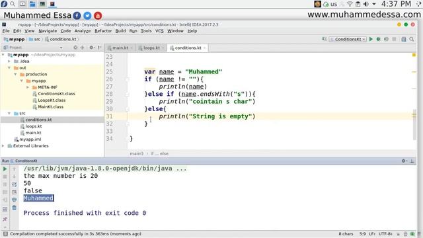Click src breadcrumb in navigation bar

pyautogui.click(x=34, y=39)
